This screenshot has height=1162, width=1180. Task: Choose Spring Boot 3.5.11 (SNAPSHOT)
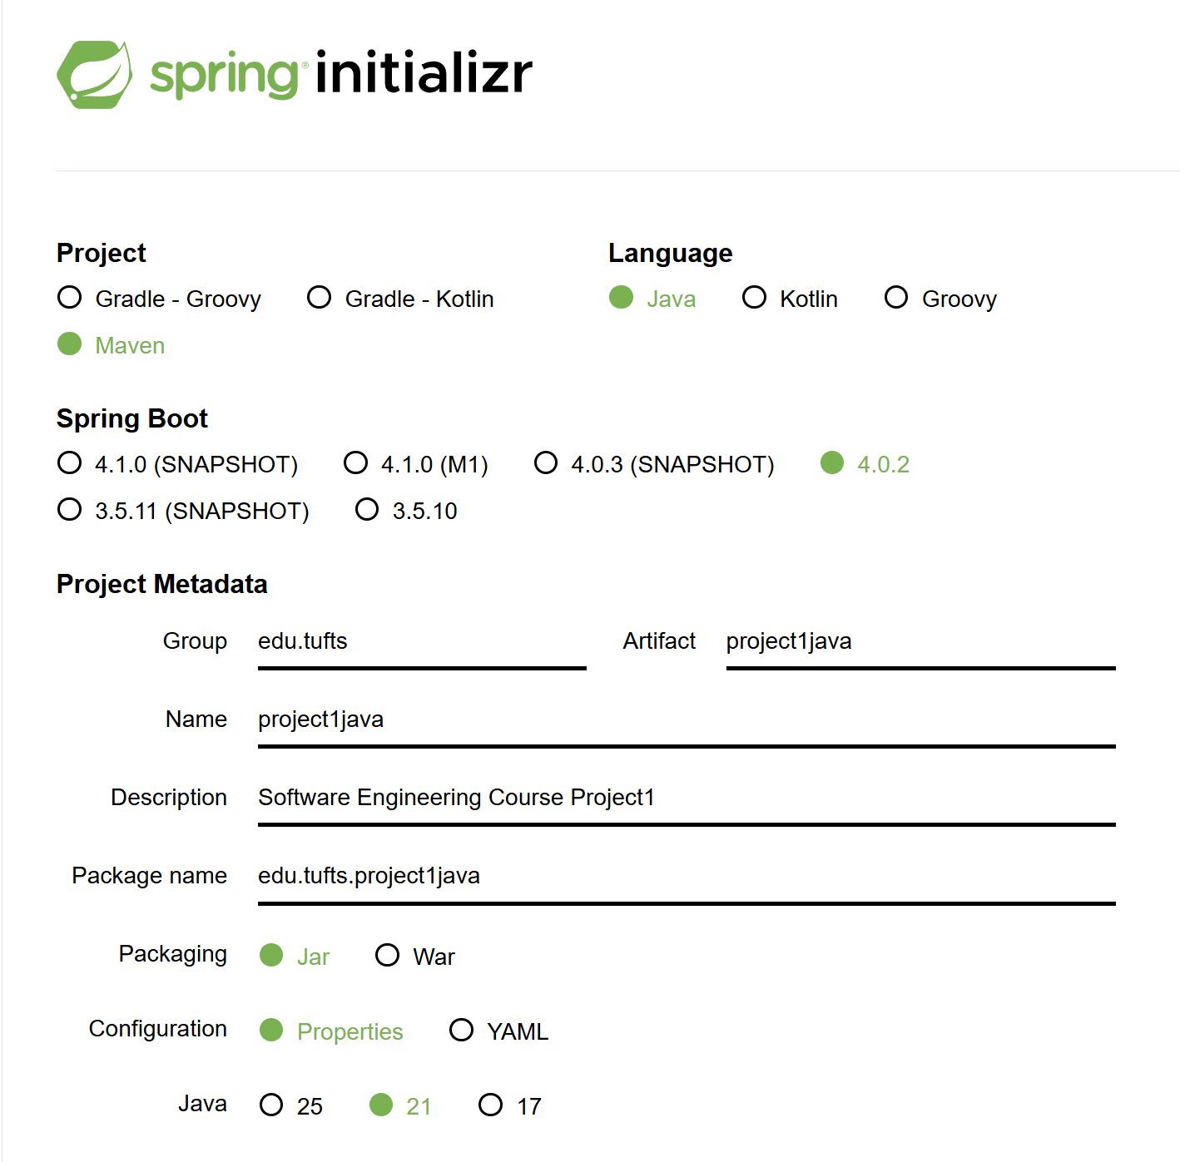pos(70,510)
